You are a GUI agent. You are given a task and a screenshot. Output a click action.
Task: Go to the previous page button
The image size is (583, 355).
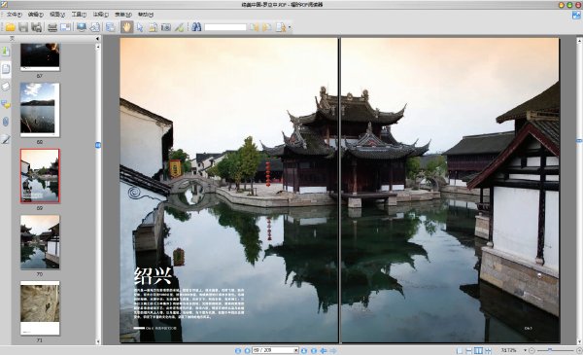point(247,350)
